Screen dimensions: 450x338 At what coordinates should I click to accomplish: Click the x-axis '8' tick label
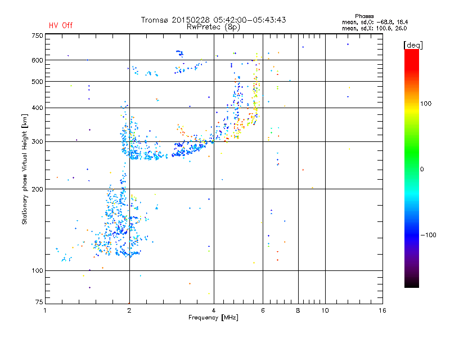click(x=298, y=310)
